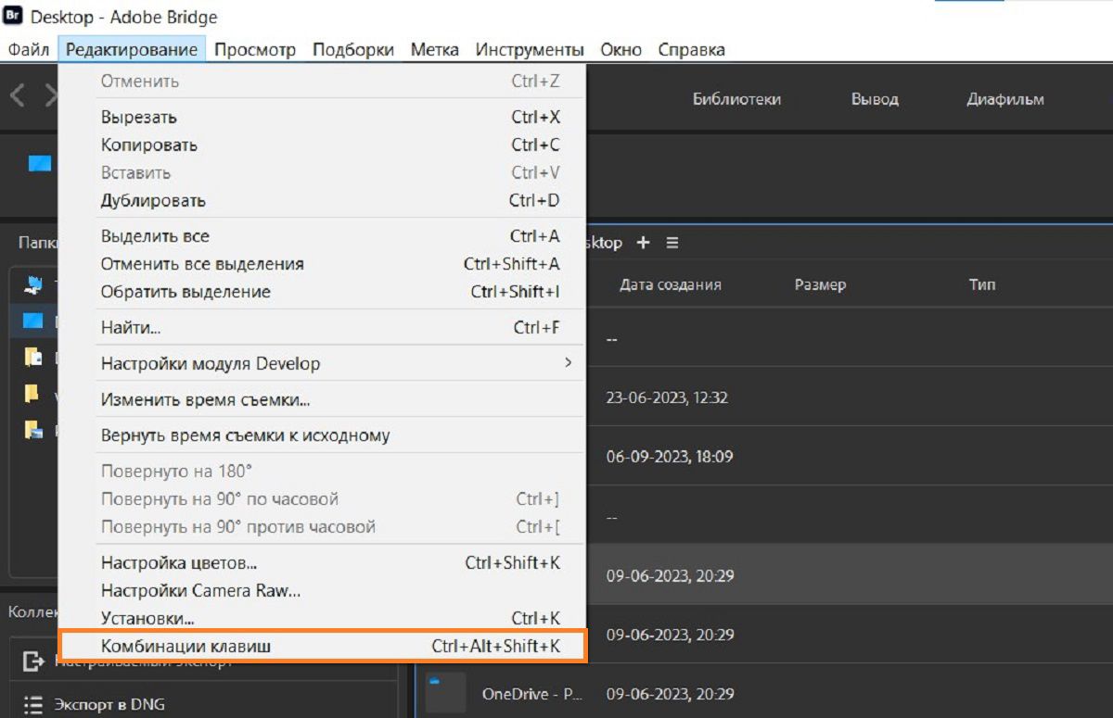The height and width of the screenshot is (718, 1113).
Task: Click the plus icon in the path bar
Action: [x=643, y=242]
